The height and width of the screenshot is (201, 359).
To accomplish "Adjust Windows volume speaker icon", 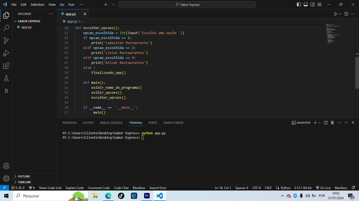I will click(x=307, y=196).
